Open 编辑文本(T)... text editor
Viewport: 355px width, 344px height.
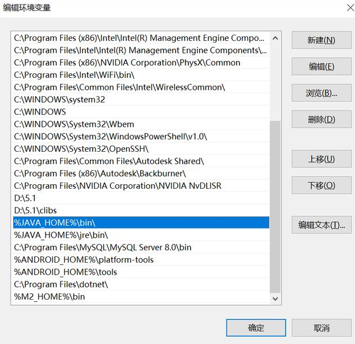tap(321, 225)
